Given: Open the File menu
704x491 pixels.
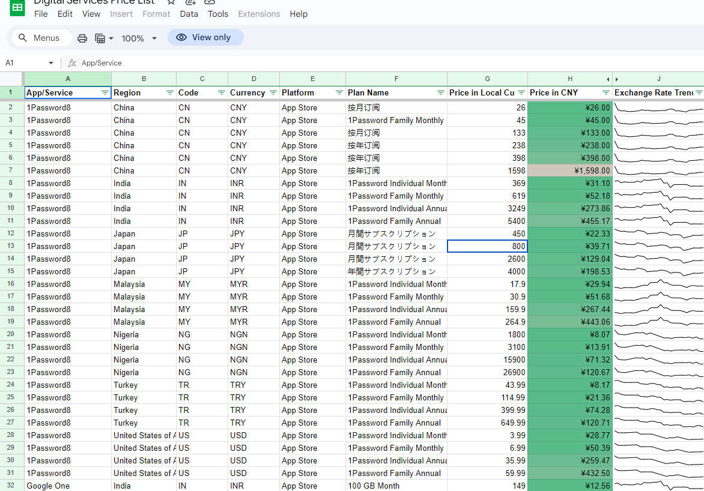Looking at the screenshot, I should [x=41, y=14].
